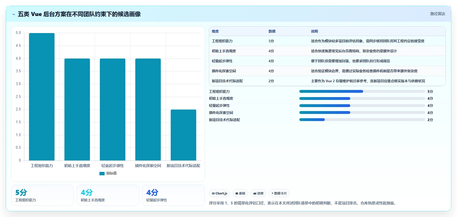Viewport: 457px width, 217px height.
Task: Click the 初始上手直观度 progress bar
Action: pos(362,99)
